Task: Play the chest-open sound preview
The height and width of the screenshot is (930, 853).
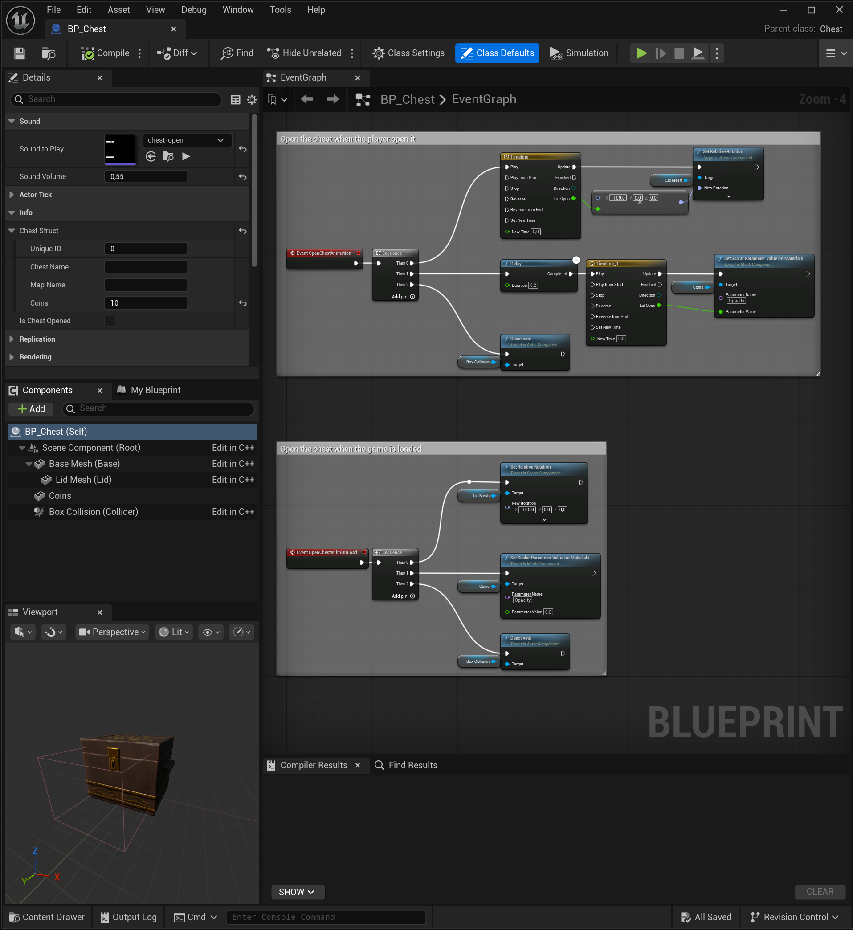Action: click(186, 156)
